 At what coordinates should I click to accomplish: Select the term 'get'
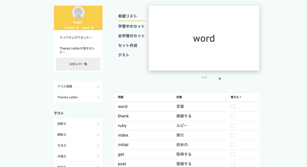[x=121, y=155]
